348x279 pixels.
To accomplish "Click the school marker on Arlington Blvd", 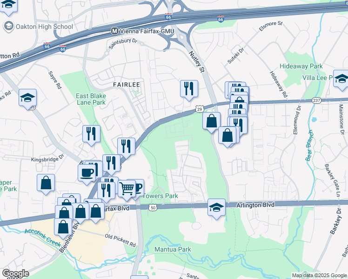I will tap(216, 207).
